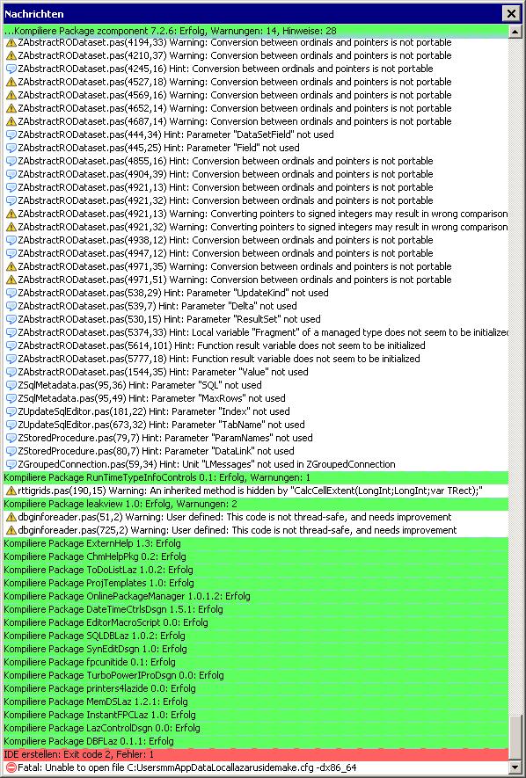Select Kompiliere Package SynEditDsgn 1.0 row
This screenshot has height=778, width=526.
pos(256,649)
